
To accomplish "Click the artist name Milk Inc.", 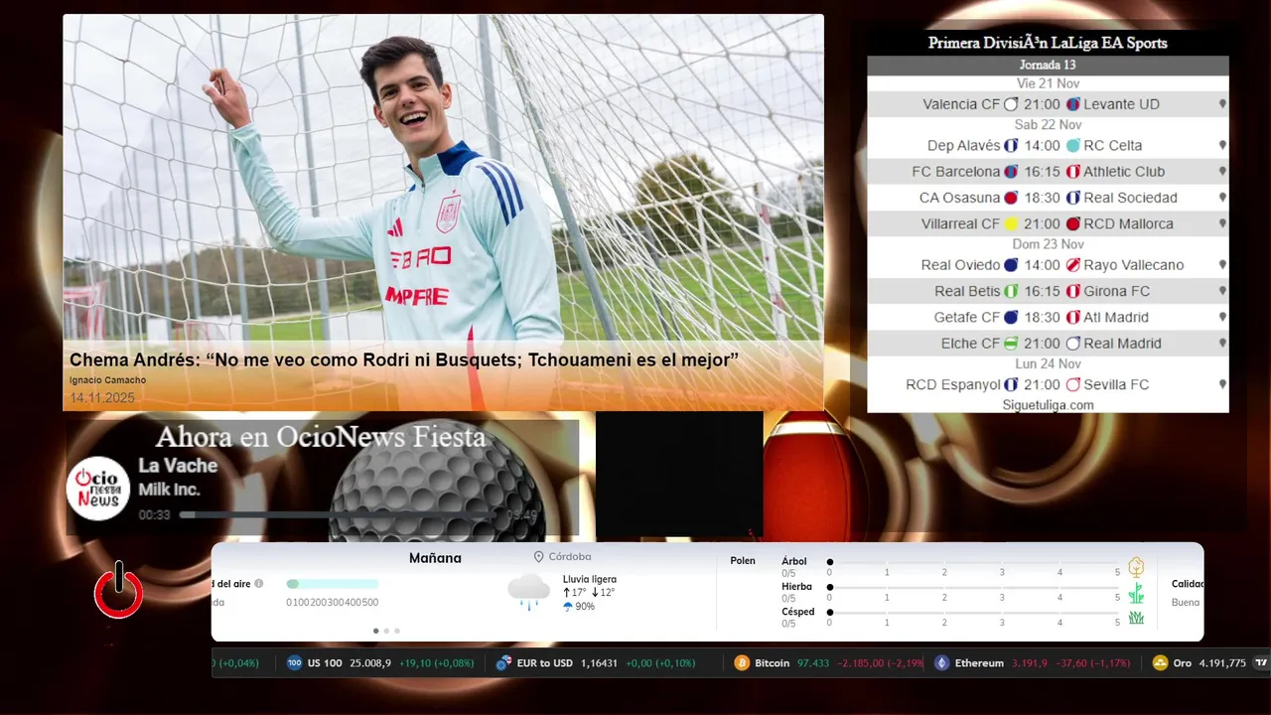I will pos(169,490).
